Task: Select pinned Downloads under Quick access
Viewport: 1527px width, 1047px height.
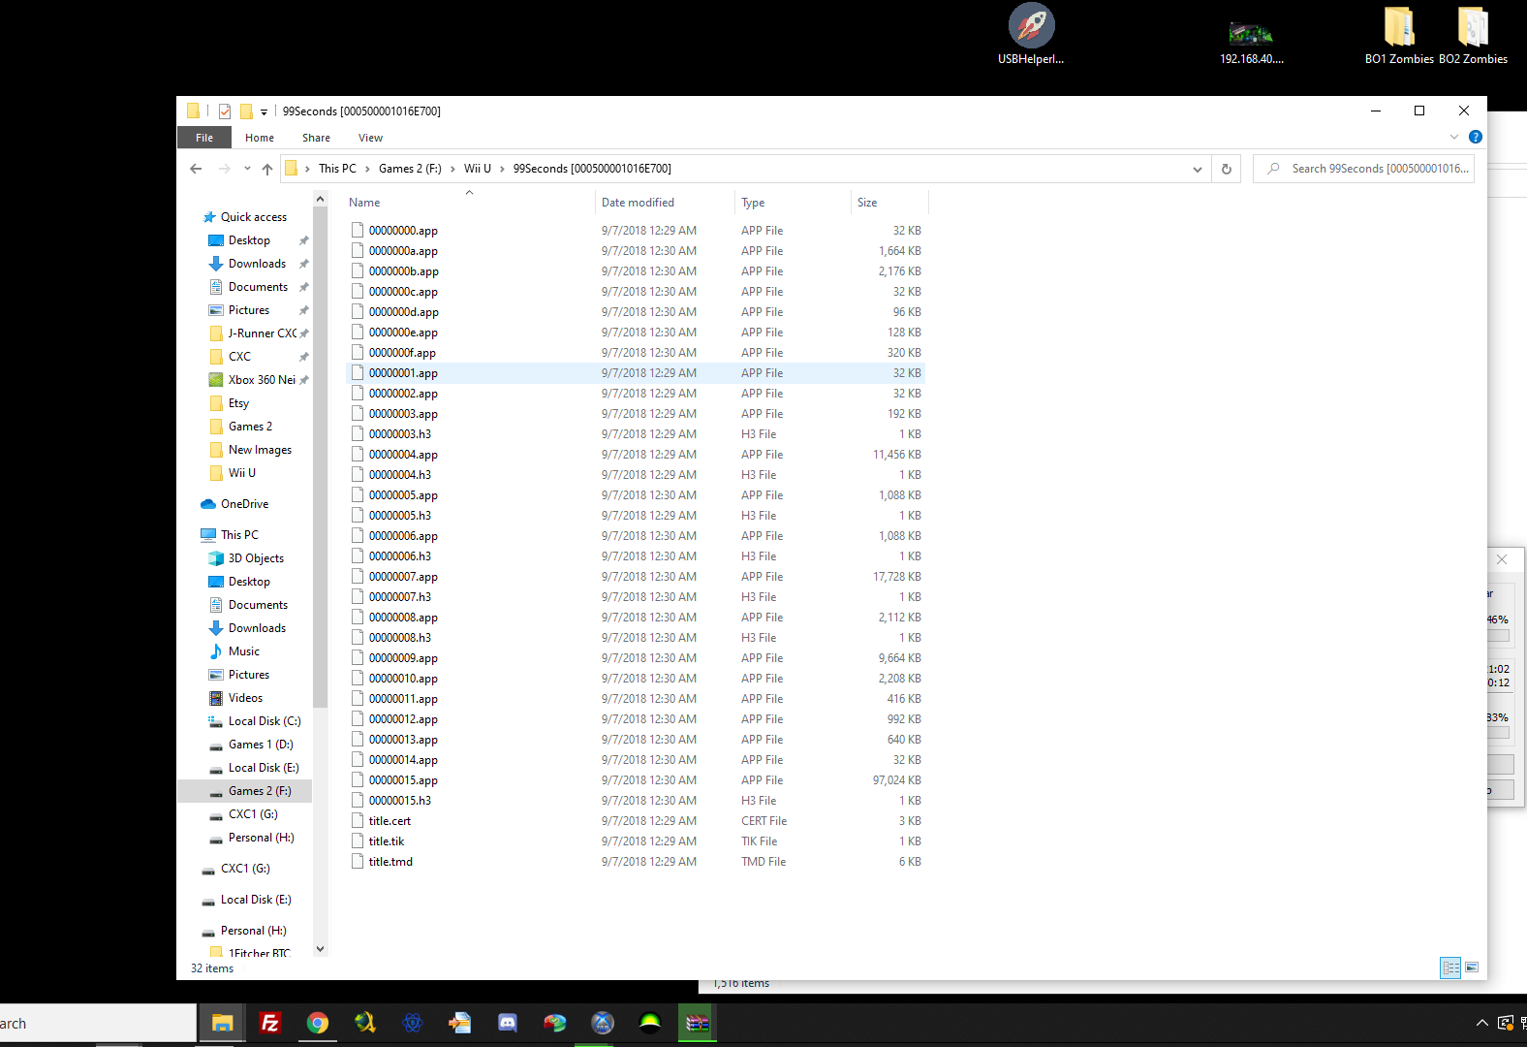Action: (257, 264)
